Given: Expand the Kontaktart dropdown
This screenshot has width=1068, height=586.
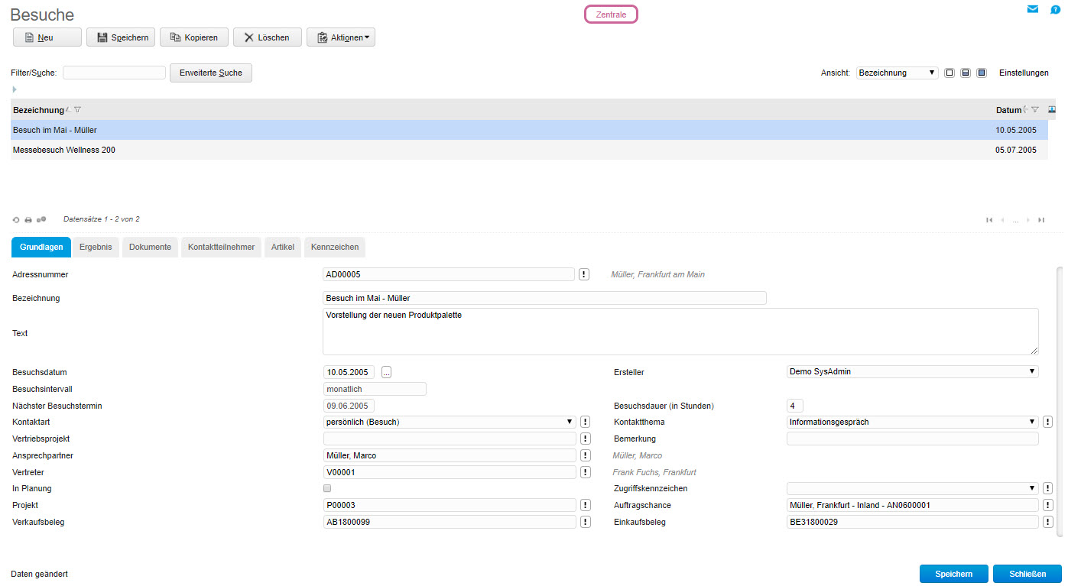Looking at the screenshot, I should [x=450, y=422].
